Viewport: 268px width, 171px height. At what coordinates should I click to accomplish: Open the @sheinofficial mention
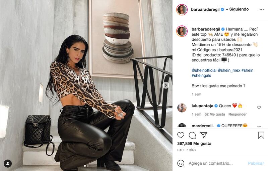204,70
